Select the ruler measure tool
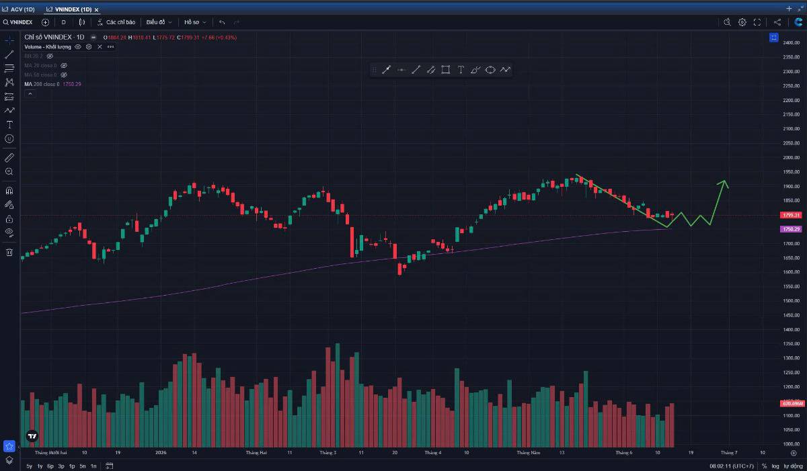This screenshot has height=471, width=807. pos(9,157)
